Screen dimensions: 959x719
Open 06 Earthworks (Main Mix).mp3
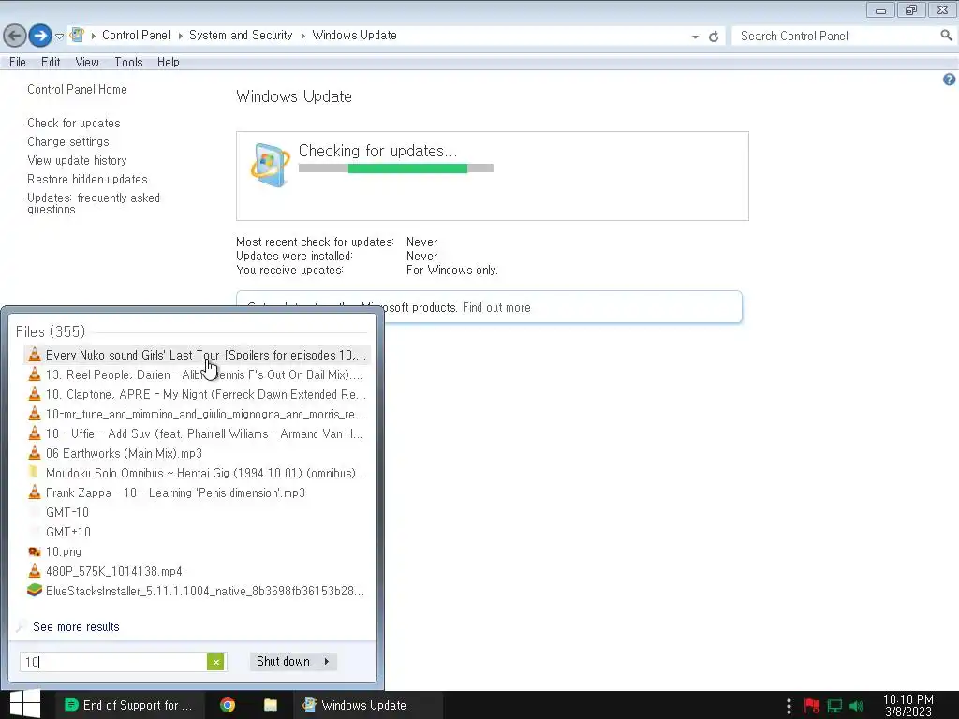(x=196, y=453)
